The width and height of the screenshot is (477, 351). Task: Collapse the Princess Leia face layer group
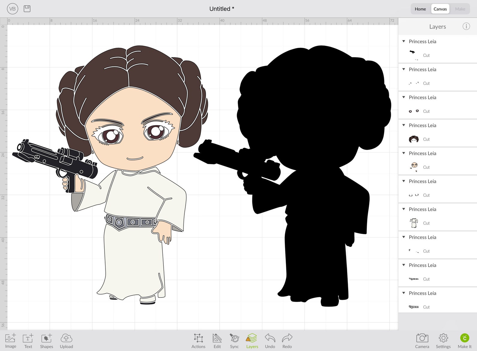404,153
